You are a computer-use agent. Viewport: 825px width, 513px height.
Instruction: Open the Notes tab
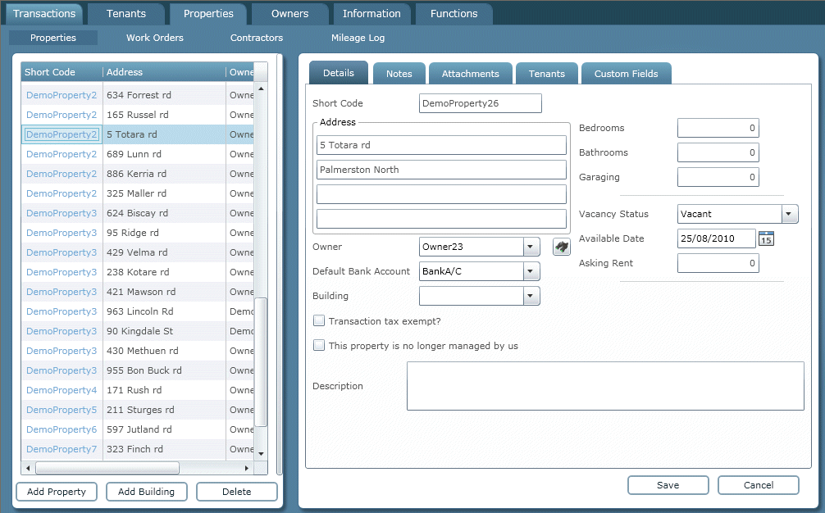[x=399, y=74]
